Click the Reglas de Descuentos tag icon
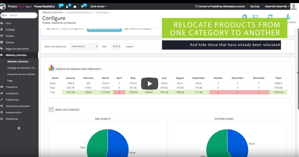Screen dimensions: 299x157 tap(2, 48)
